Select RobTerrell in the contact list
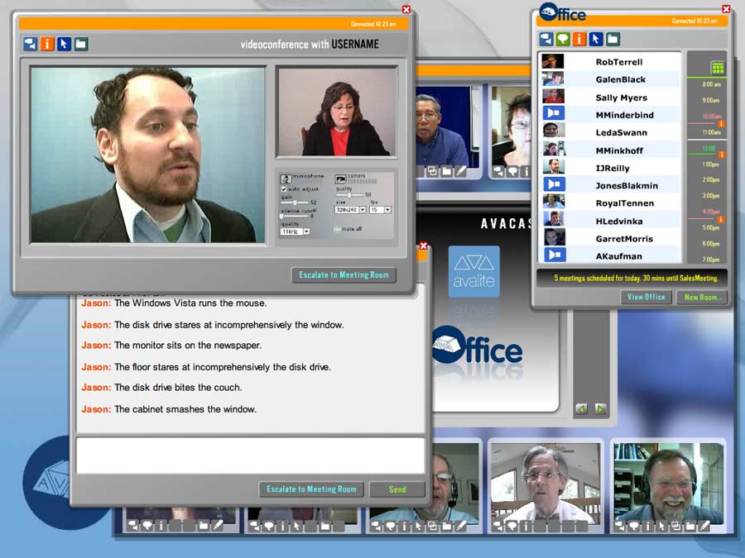This screenshot has width=745, height=558. pos(618,62)
